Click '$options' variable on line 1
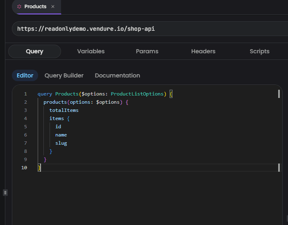Image resolution: width=288 pixels, height=225 pixels. pyautogui.click(x=93, y=94)
